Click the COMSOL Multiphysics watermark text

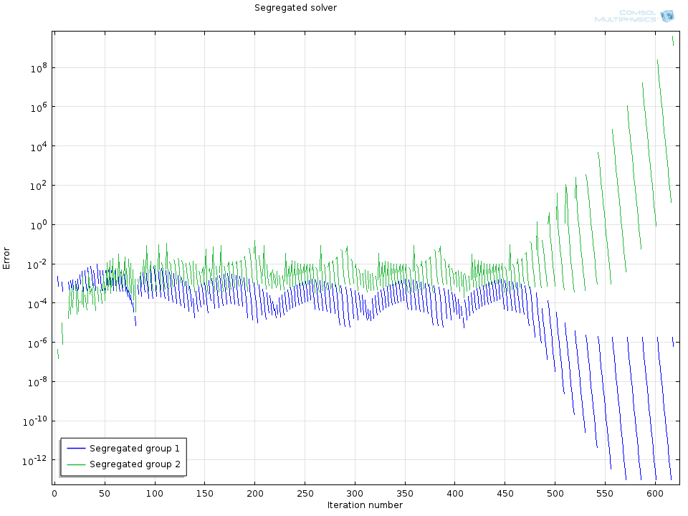pos(626,16)
